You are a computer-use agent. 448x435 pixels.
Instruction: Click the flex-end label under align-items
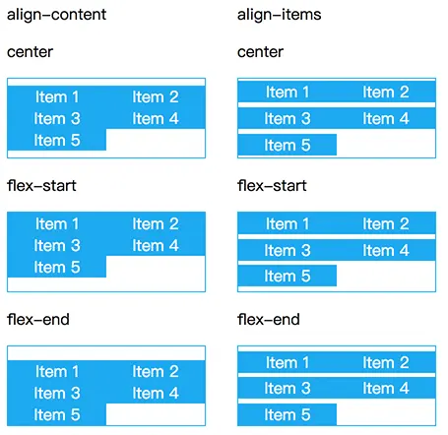[269, 320]
